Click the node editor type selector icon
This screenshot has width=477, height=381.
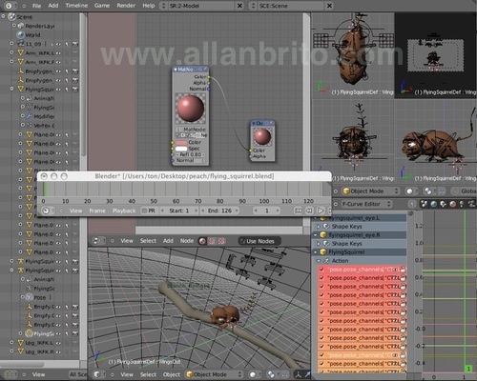[99, 241]
